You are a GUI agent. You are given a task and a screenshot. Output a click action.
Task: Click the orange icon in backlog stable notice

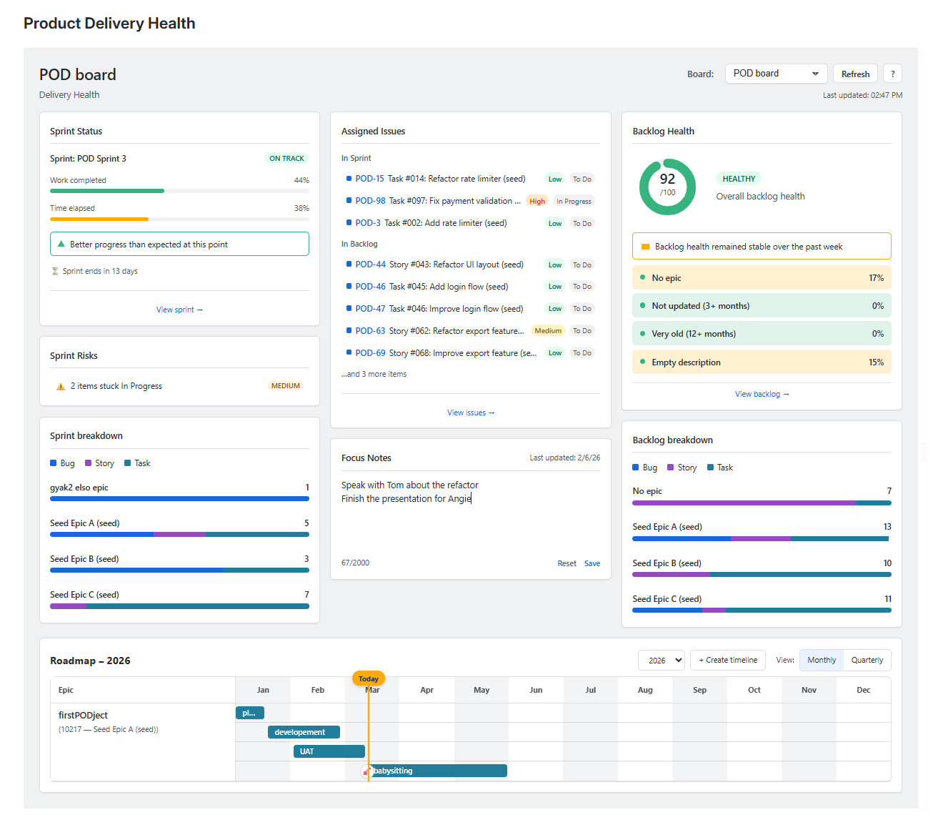pos(645,247)
